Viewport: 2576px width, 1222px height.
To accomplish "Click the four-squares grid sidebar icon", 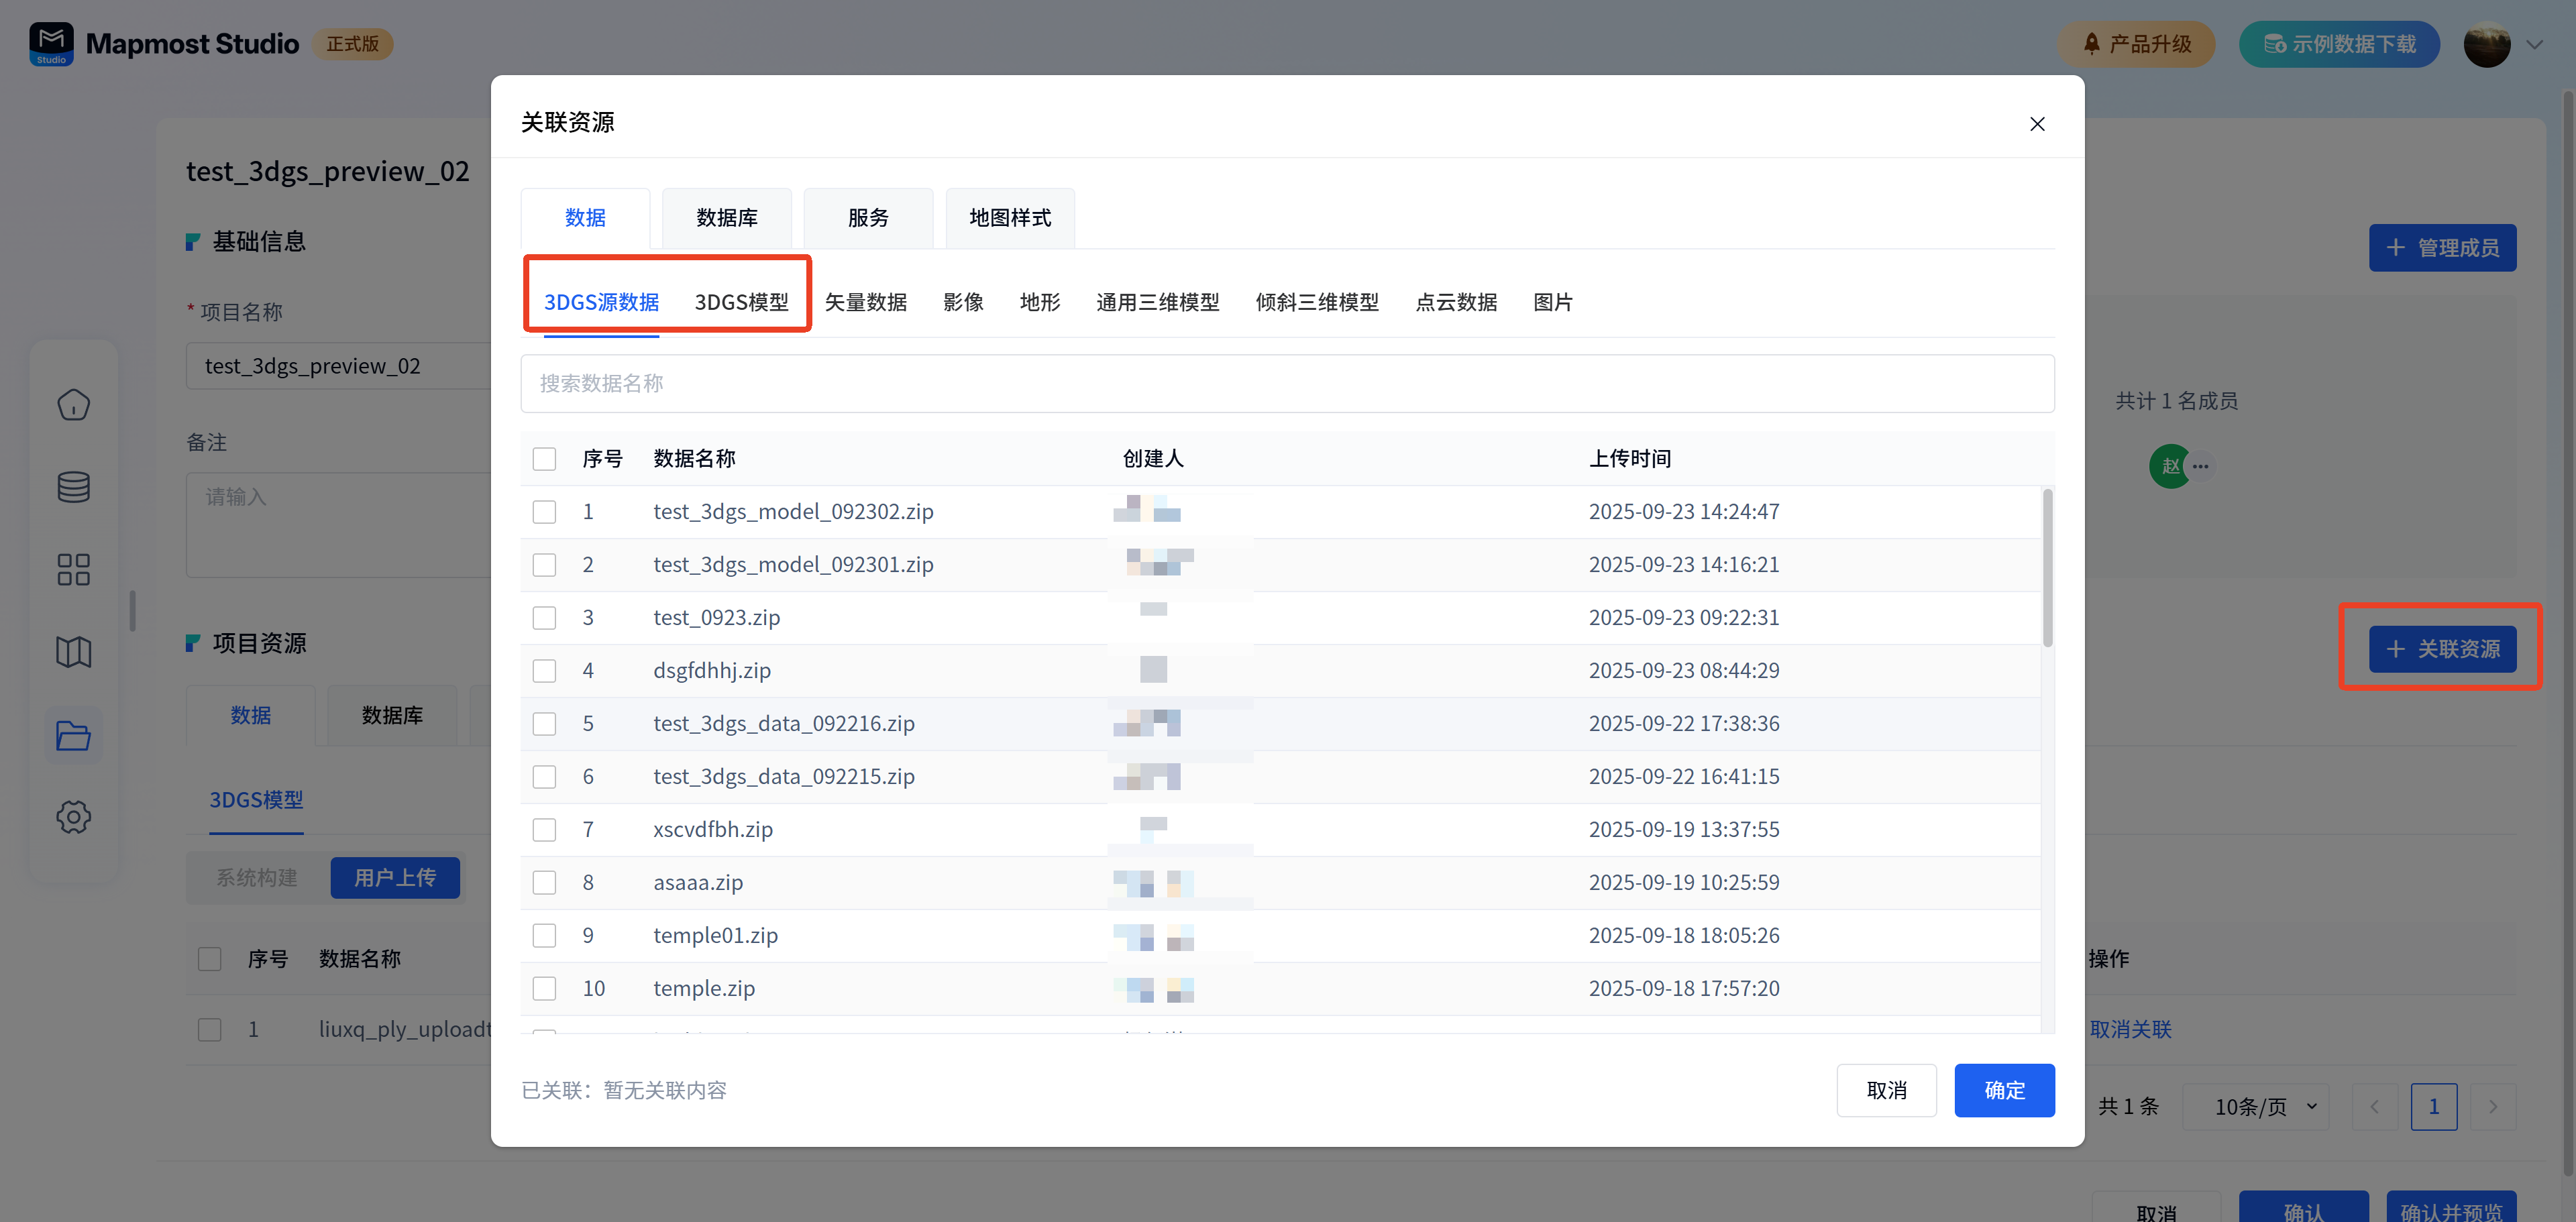I will 73,570.
